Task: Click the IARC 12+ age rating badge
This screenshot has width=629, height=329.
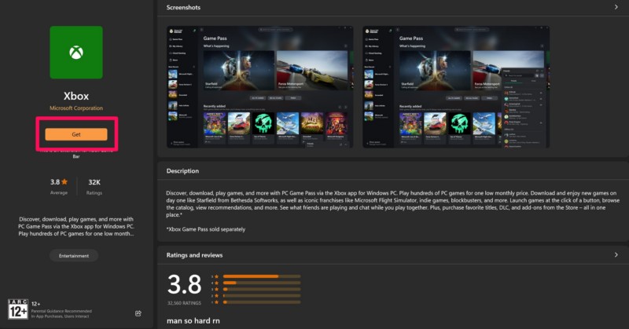Action: (x=18, y=309)
